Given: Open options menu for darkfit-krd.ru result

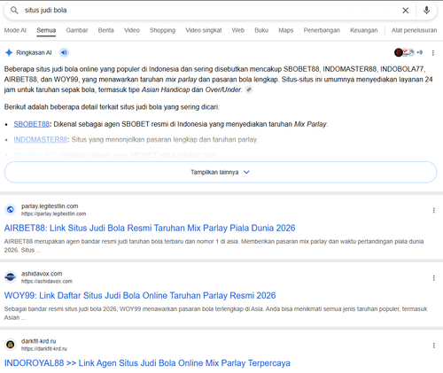Looking at the screenshot, I should (433, 346).
